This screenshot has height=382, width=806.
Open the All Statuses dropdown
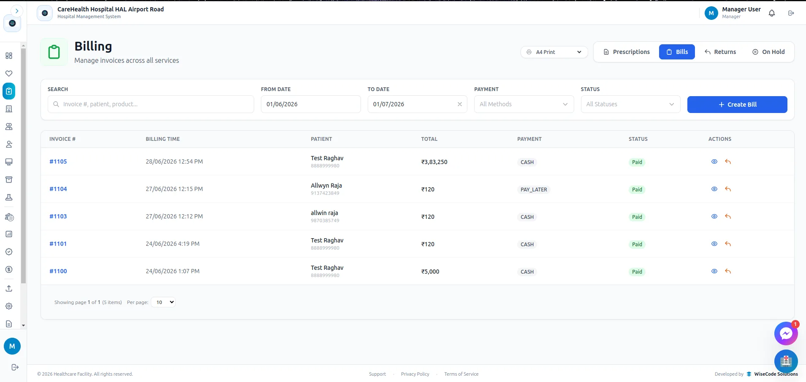(630, 104)
